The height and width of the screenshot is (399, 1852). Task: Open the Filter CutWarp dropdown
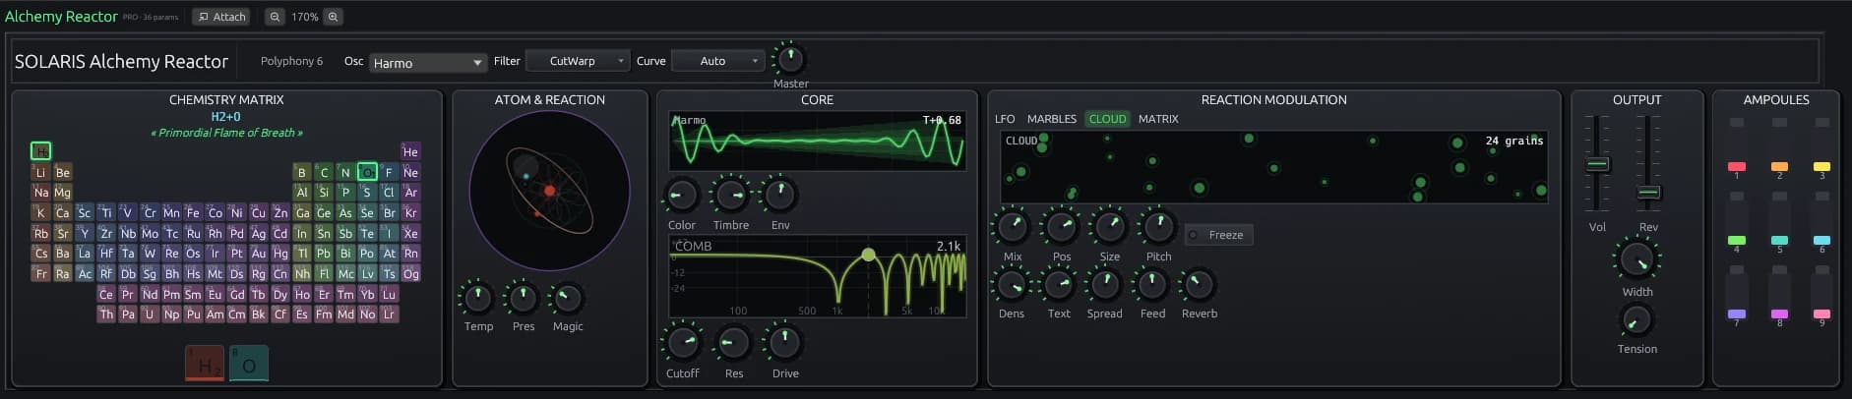click(578, 61)
